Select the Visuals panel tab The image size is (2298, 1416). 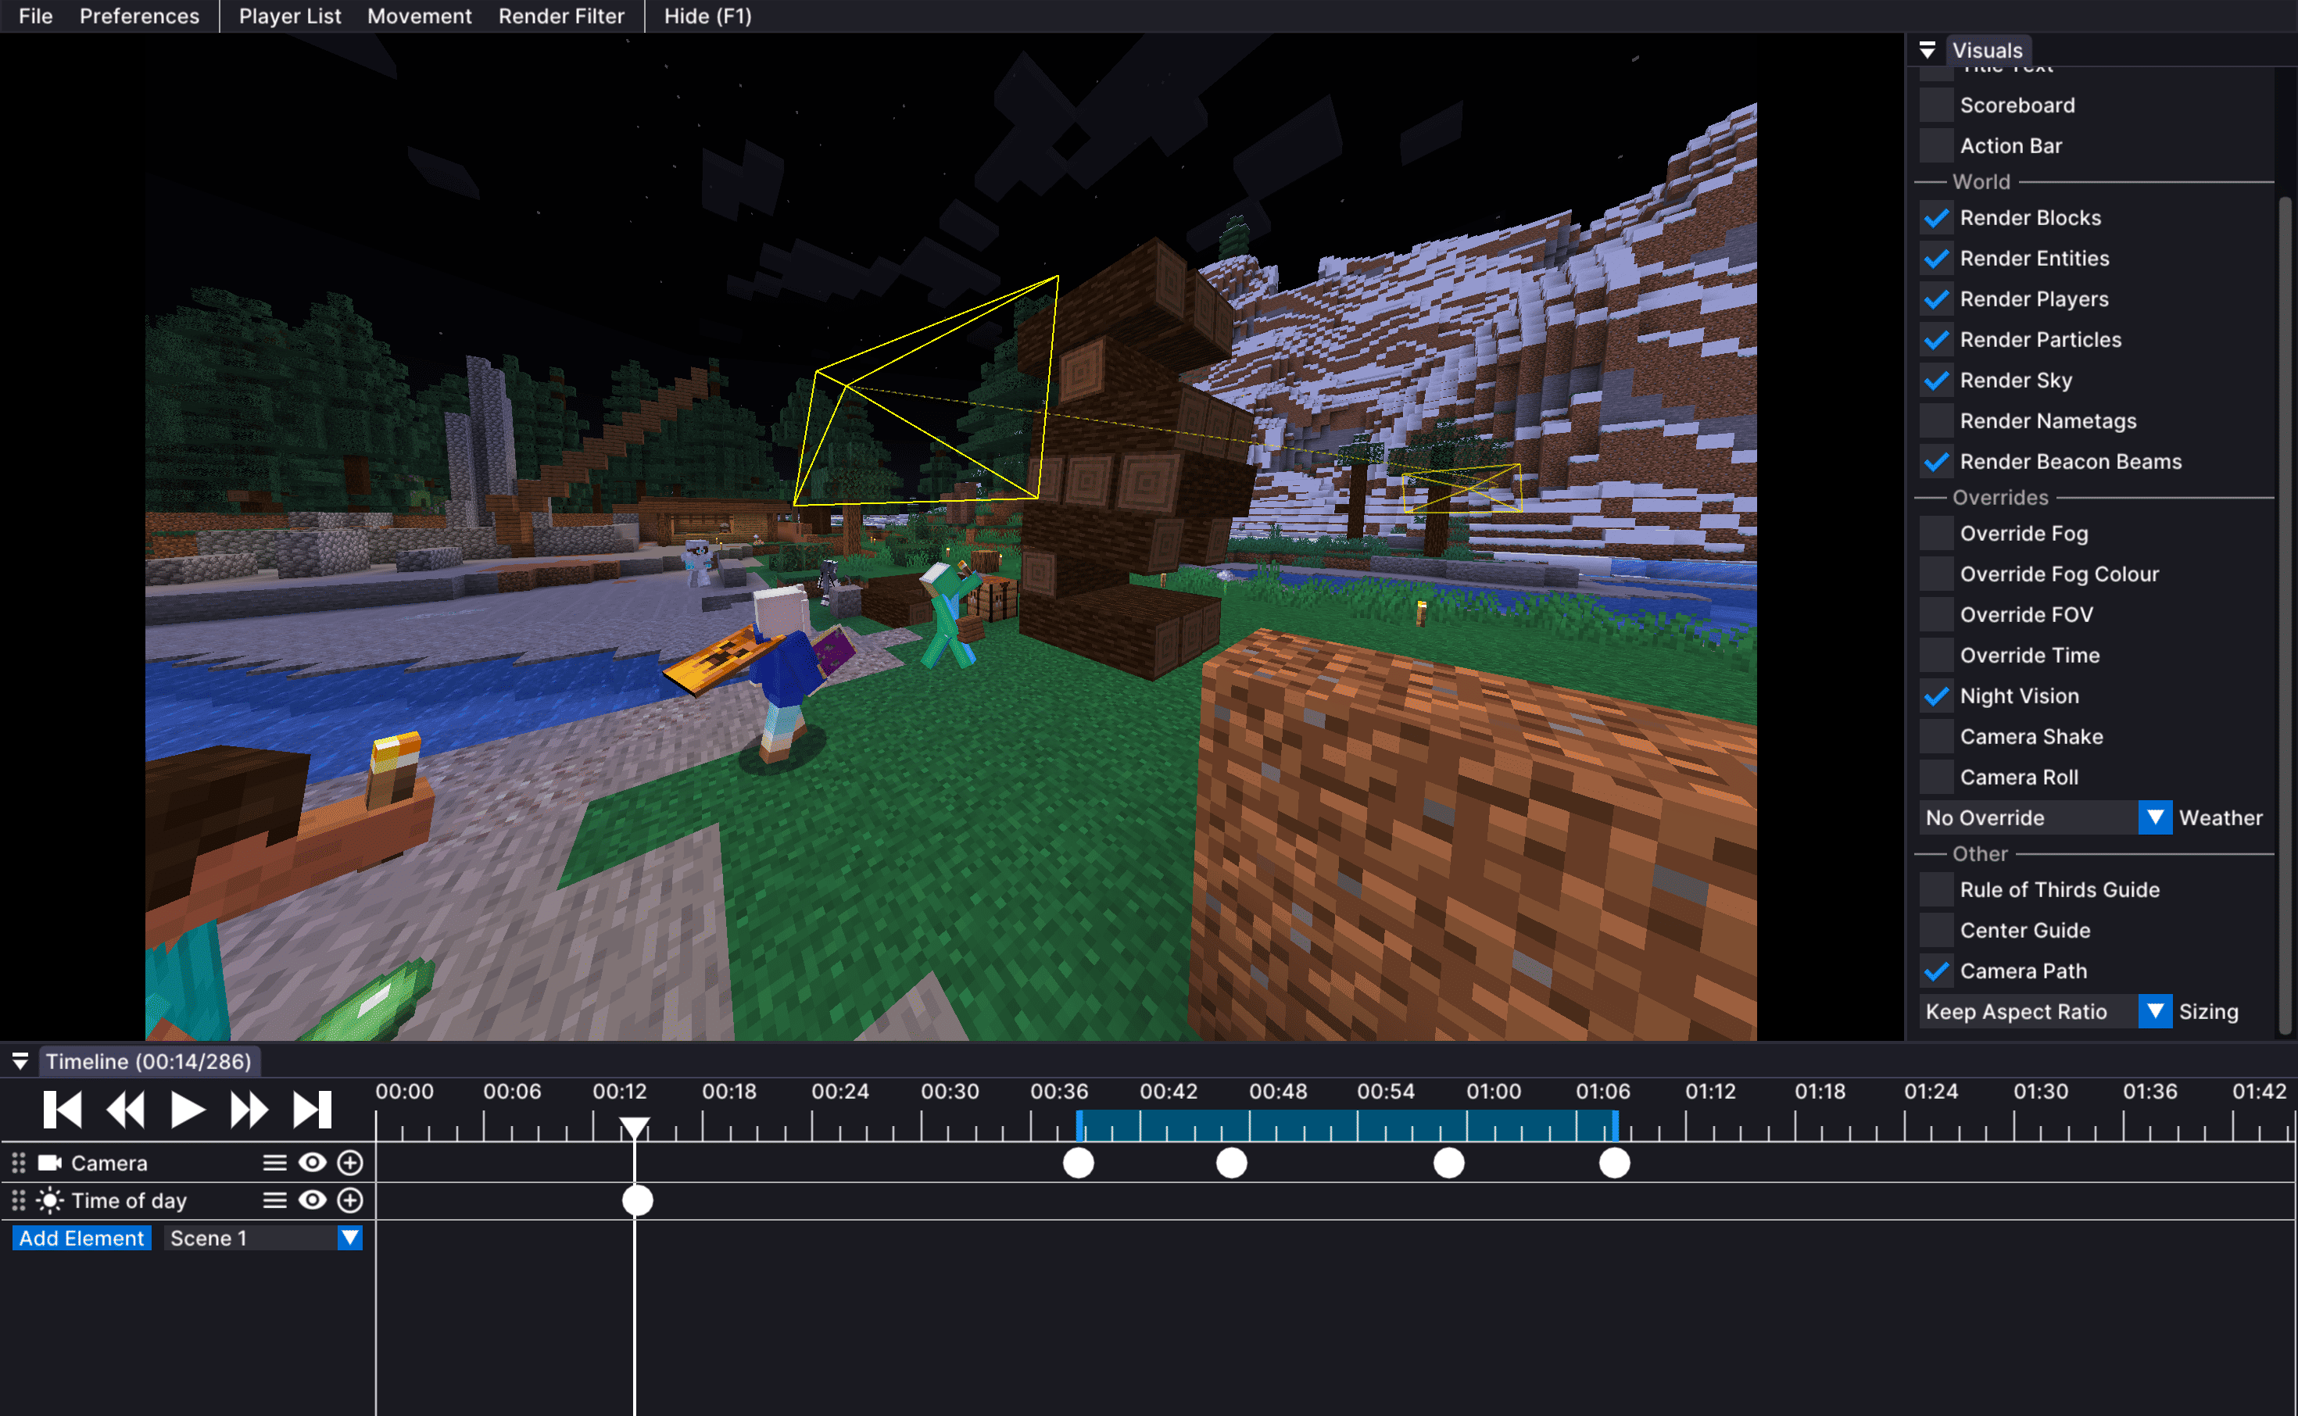coord(1987,51)
